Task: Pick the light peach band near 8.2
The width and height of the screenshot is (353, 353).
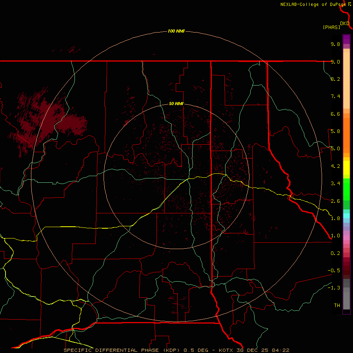Action: pos(346,80)
